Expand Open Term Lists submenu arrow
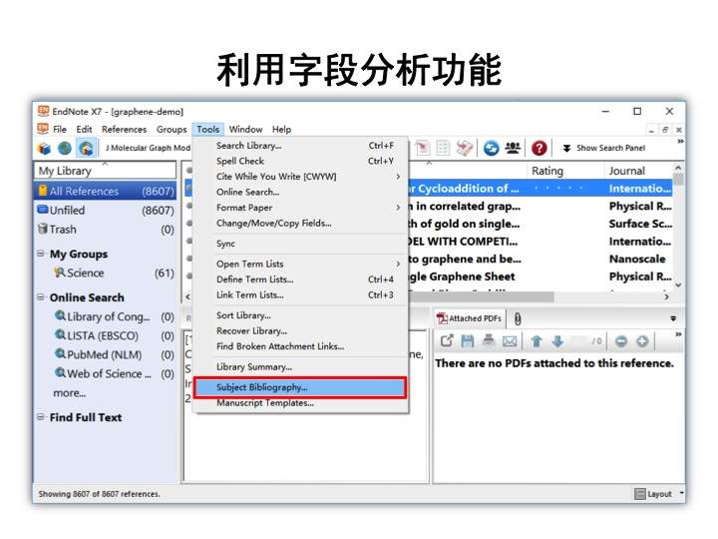 [398, 264]
